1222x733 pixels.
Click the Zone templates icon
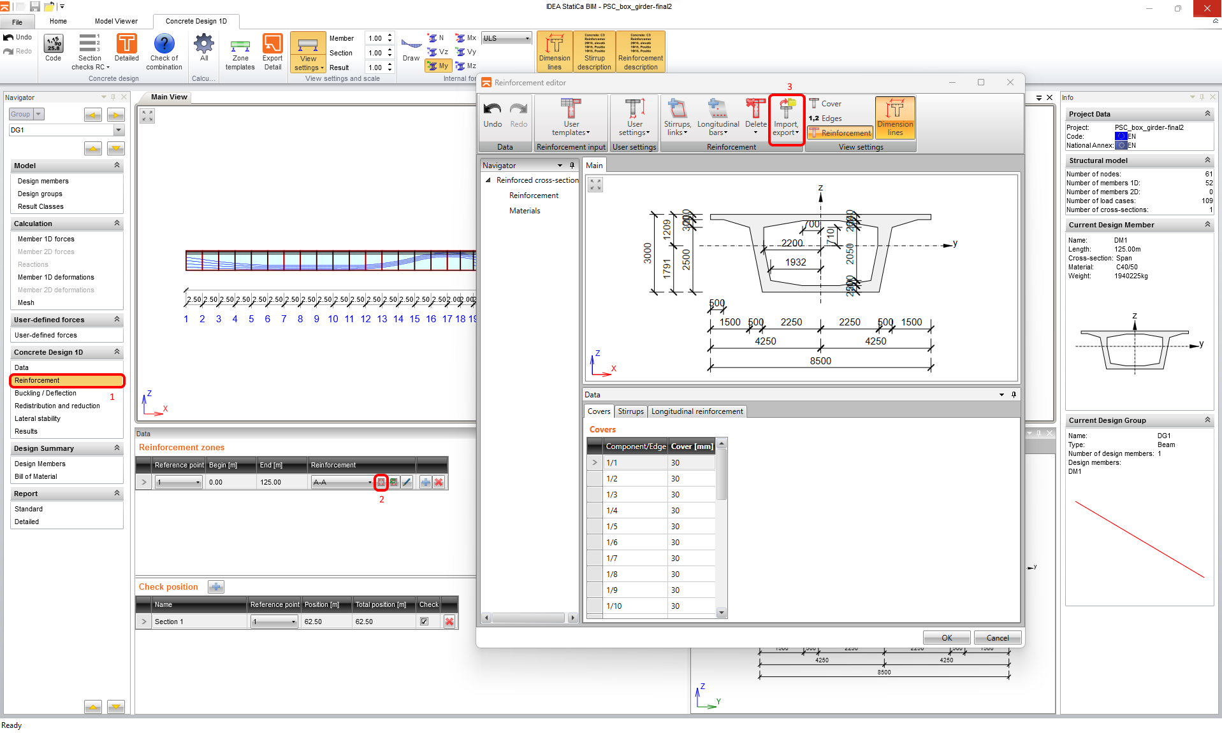coord(240,52)
